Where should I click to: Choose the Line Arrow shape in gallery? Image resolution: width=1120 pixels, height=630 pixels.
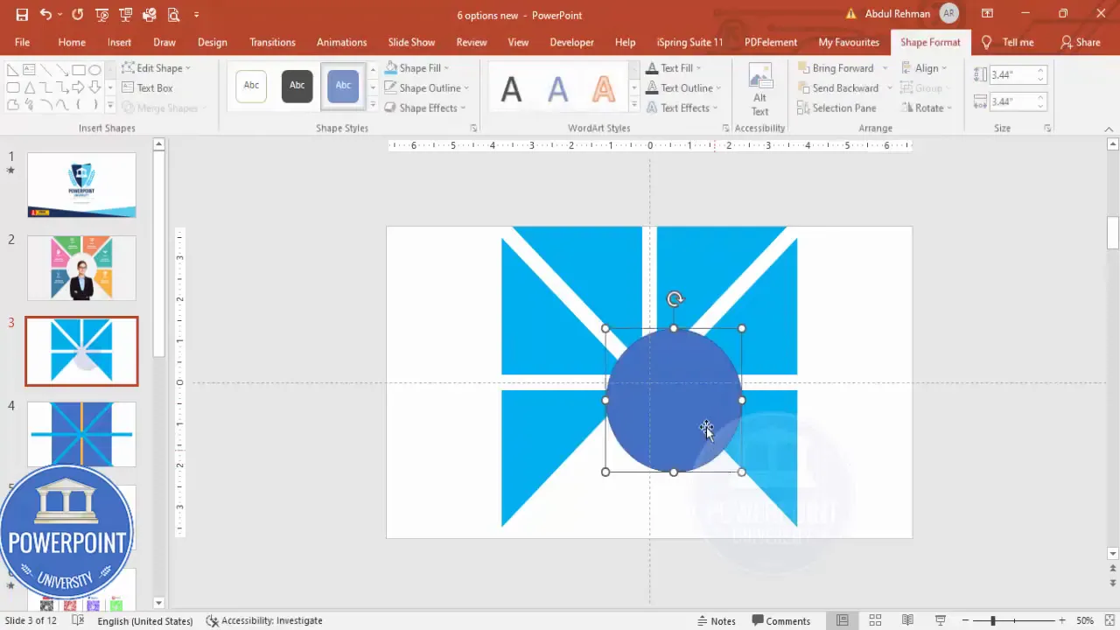coord(62,70)
